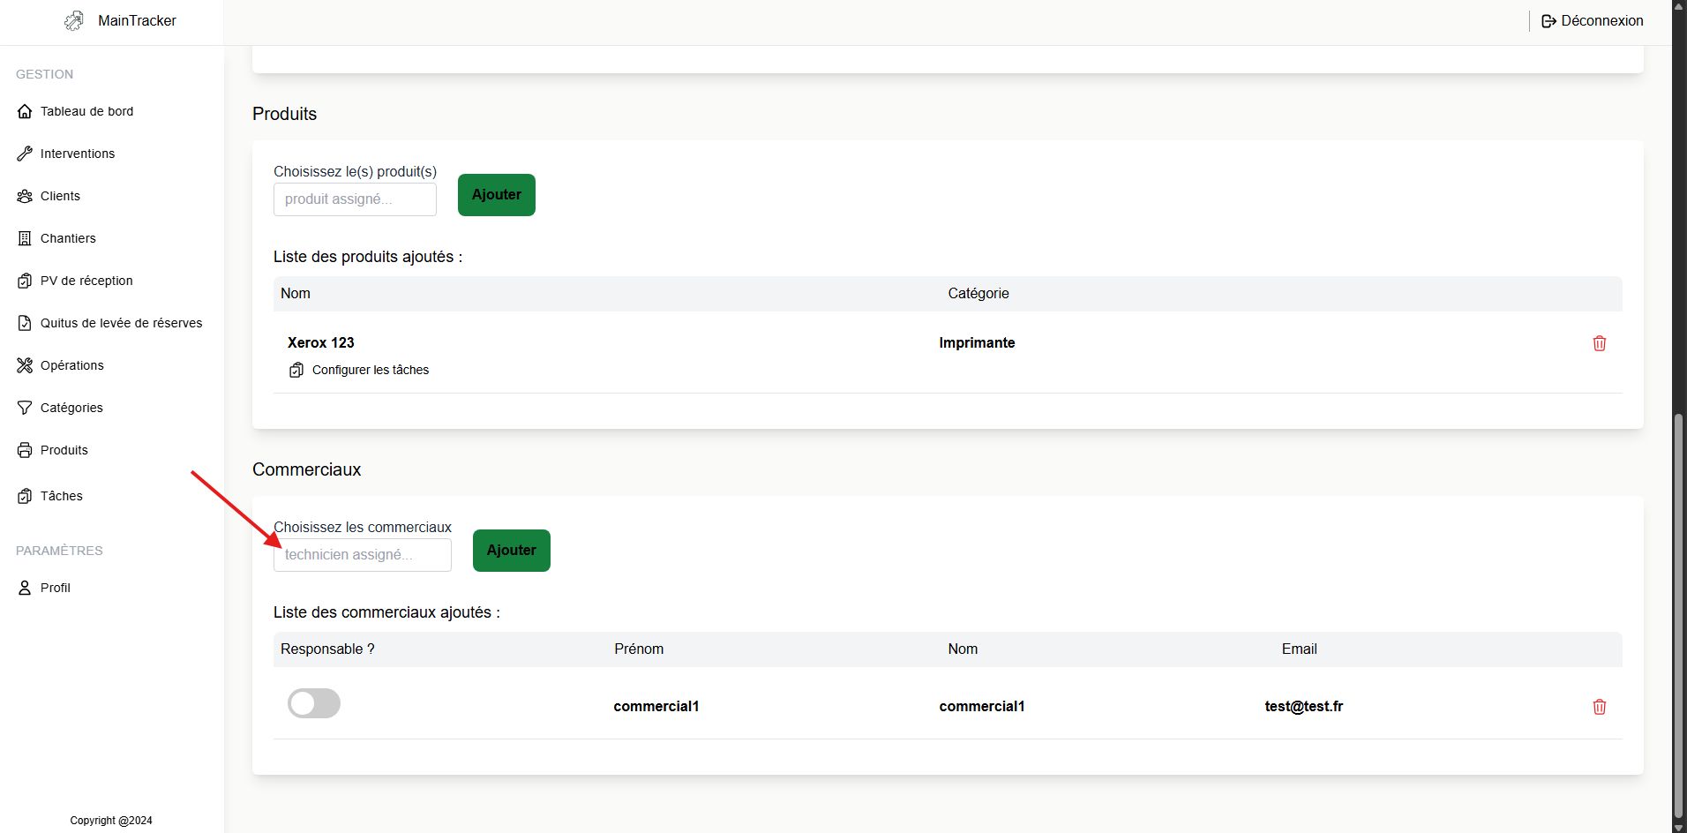This screenshot has height=833, width=1687.
Task: Toggle the Responsable switch for commercial1
Action: pos(314,703)
